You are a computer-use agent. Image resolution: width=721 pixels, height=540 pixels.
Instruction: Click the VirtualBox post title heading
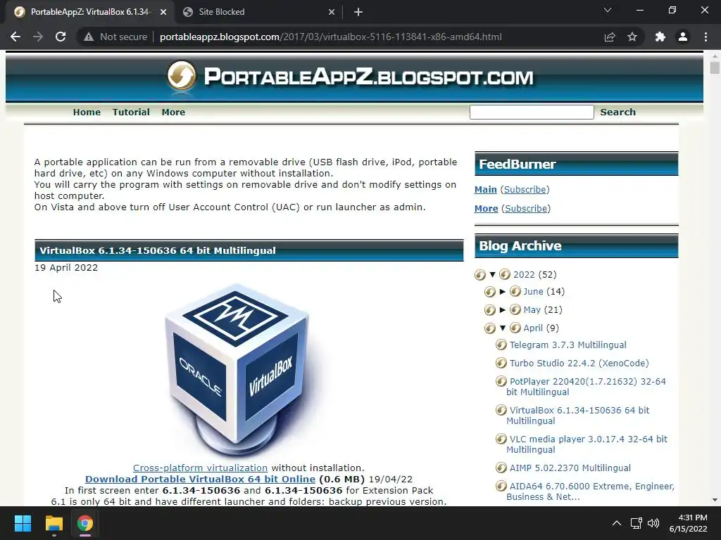pyautogui.click(x=158, y=251)
